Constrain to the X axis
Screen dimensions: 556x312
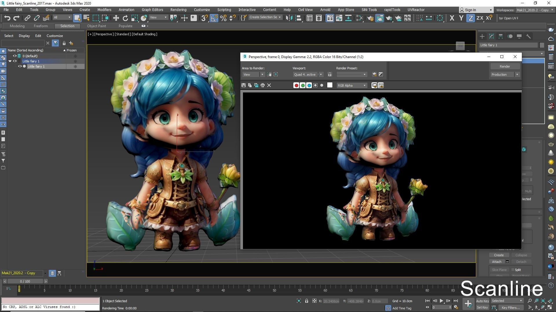(452, 18)
